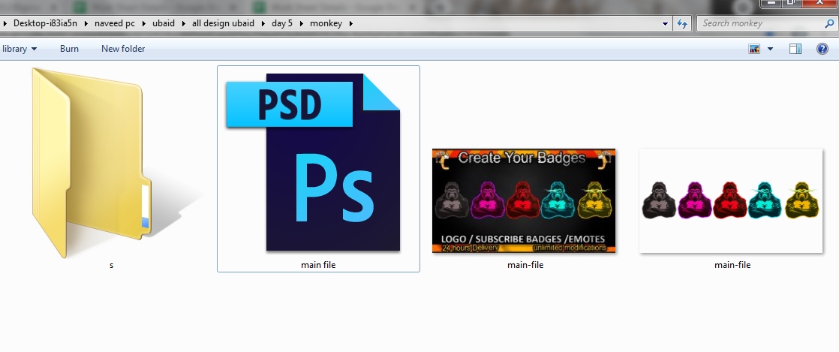This screenshot has height=352, width=839.
Task: Open the view options dropdown arrow
Action: (x=771, y=49)
